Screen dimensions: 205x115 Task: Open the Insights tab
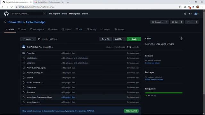tap(105, 29)
